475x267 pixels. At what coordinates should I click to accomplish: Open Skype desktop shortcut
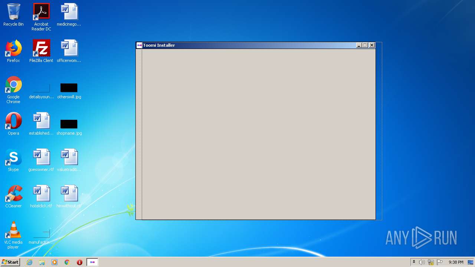13,161
